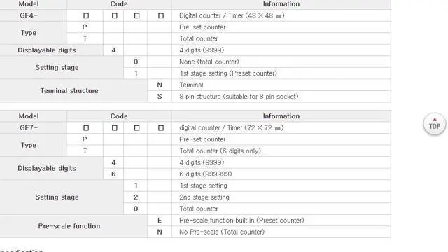Viewport: 448px width, 252px height.
Task: Click the TOP scroll-to-top button
Action: coord(434,124)
